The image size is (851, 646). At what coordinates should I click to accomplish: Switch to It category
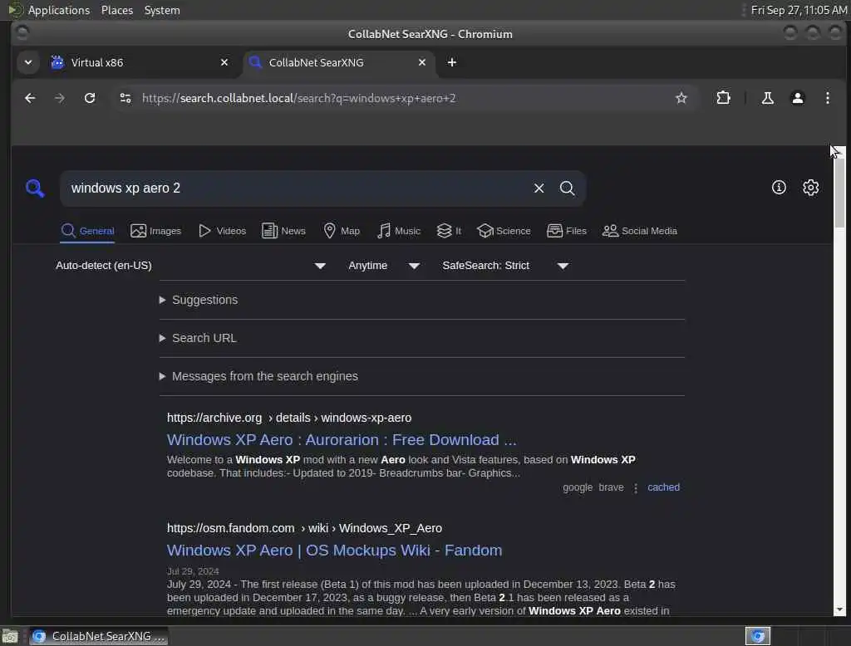449,231
